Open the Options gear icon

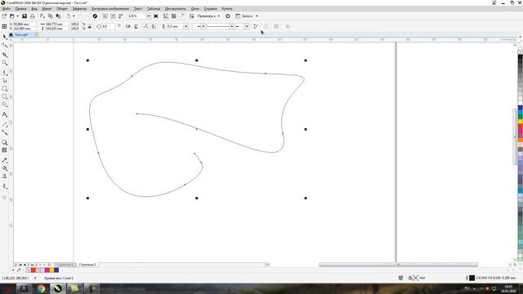pyautogui.click(x=228, y=16)
